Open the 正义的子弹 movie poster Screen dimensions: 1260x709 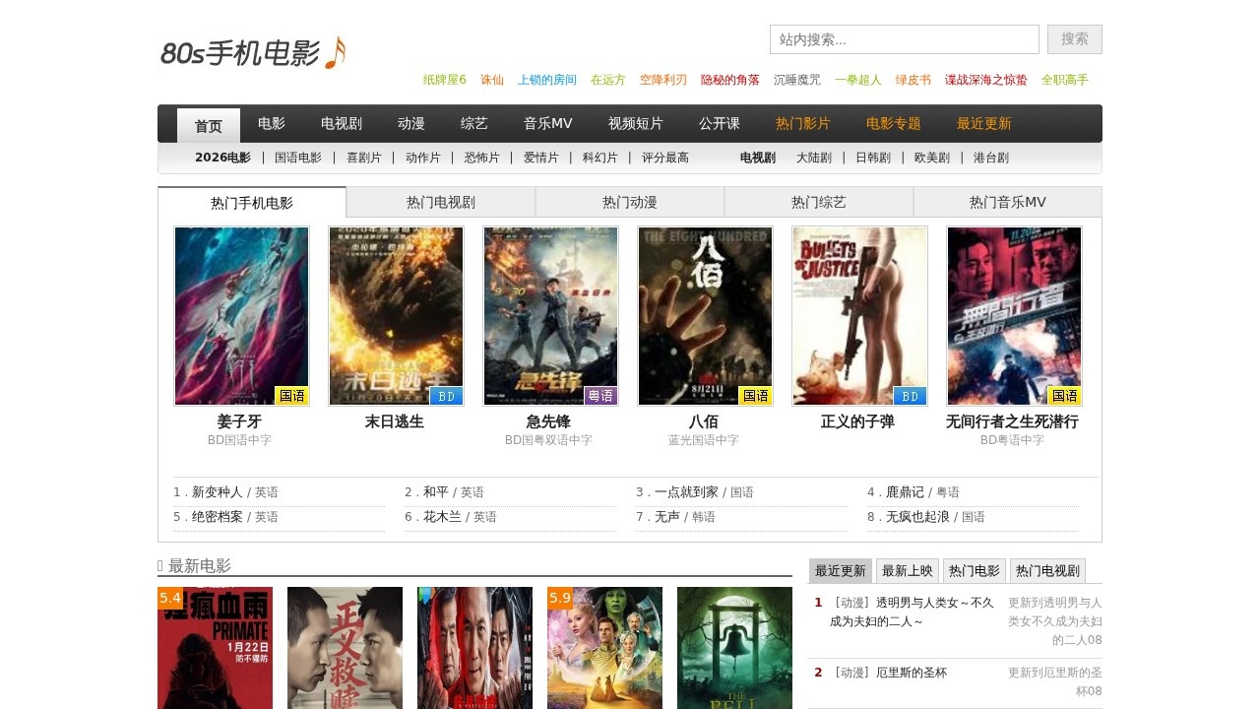click(x=859, y=316)
